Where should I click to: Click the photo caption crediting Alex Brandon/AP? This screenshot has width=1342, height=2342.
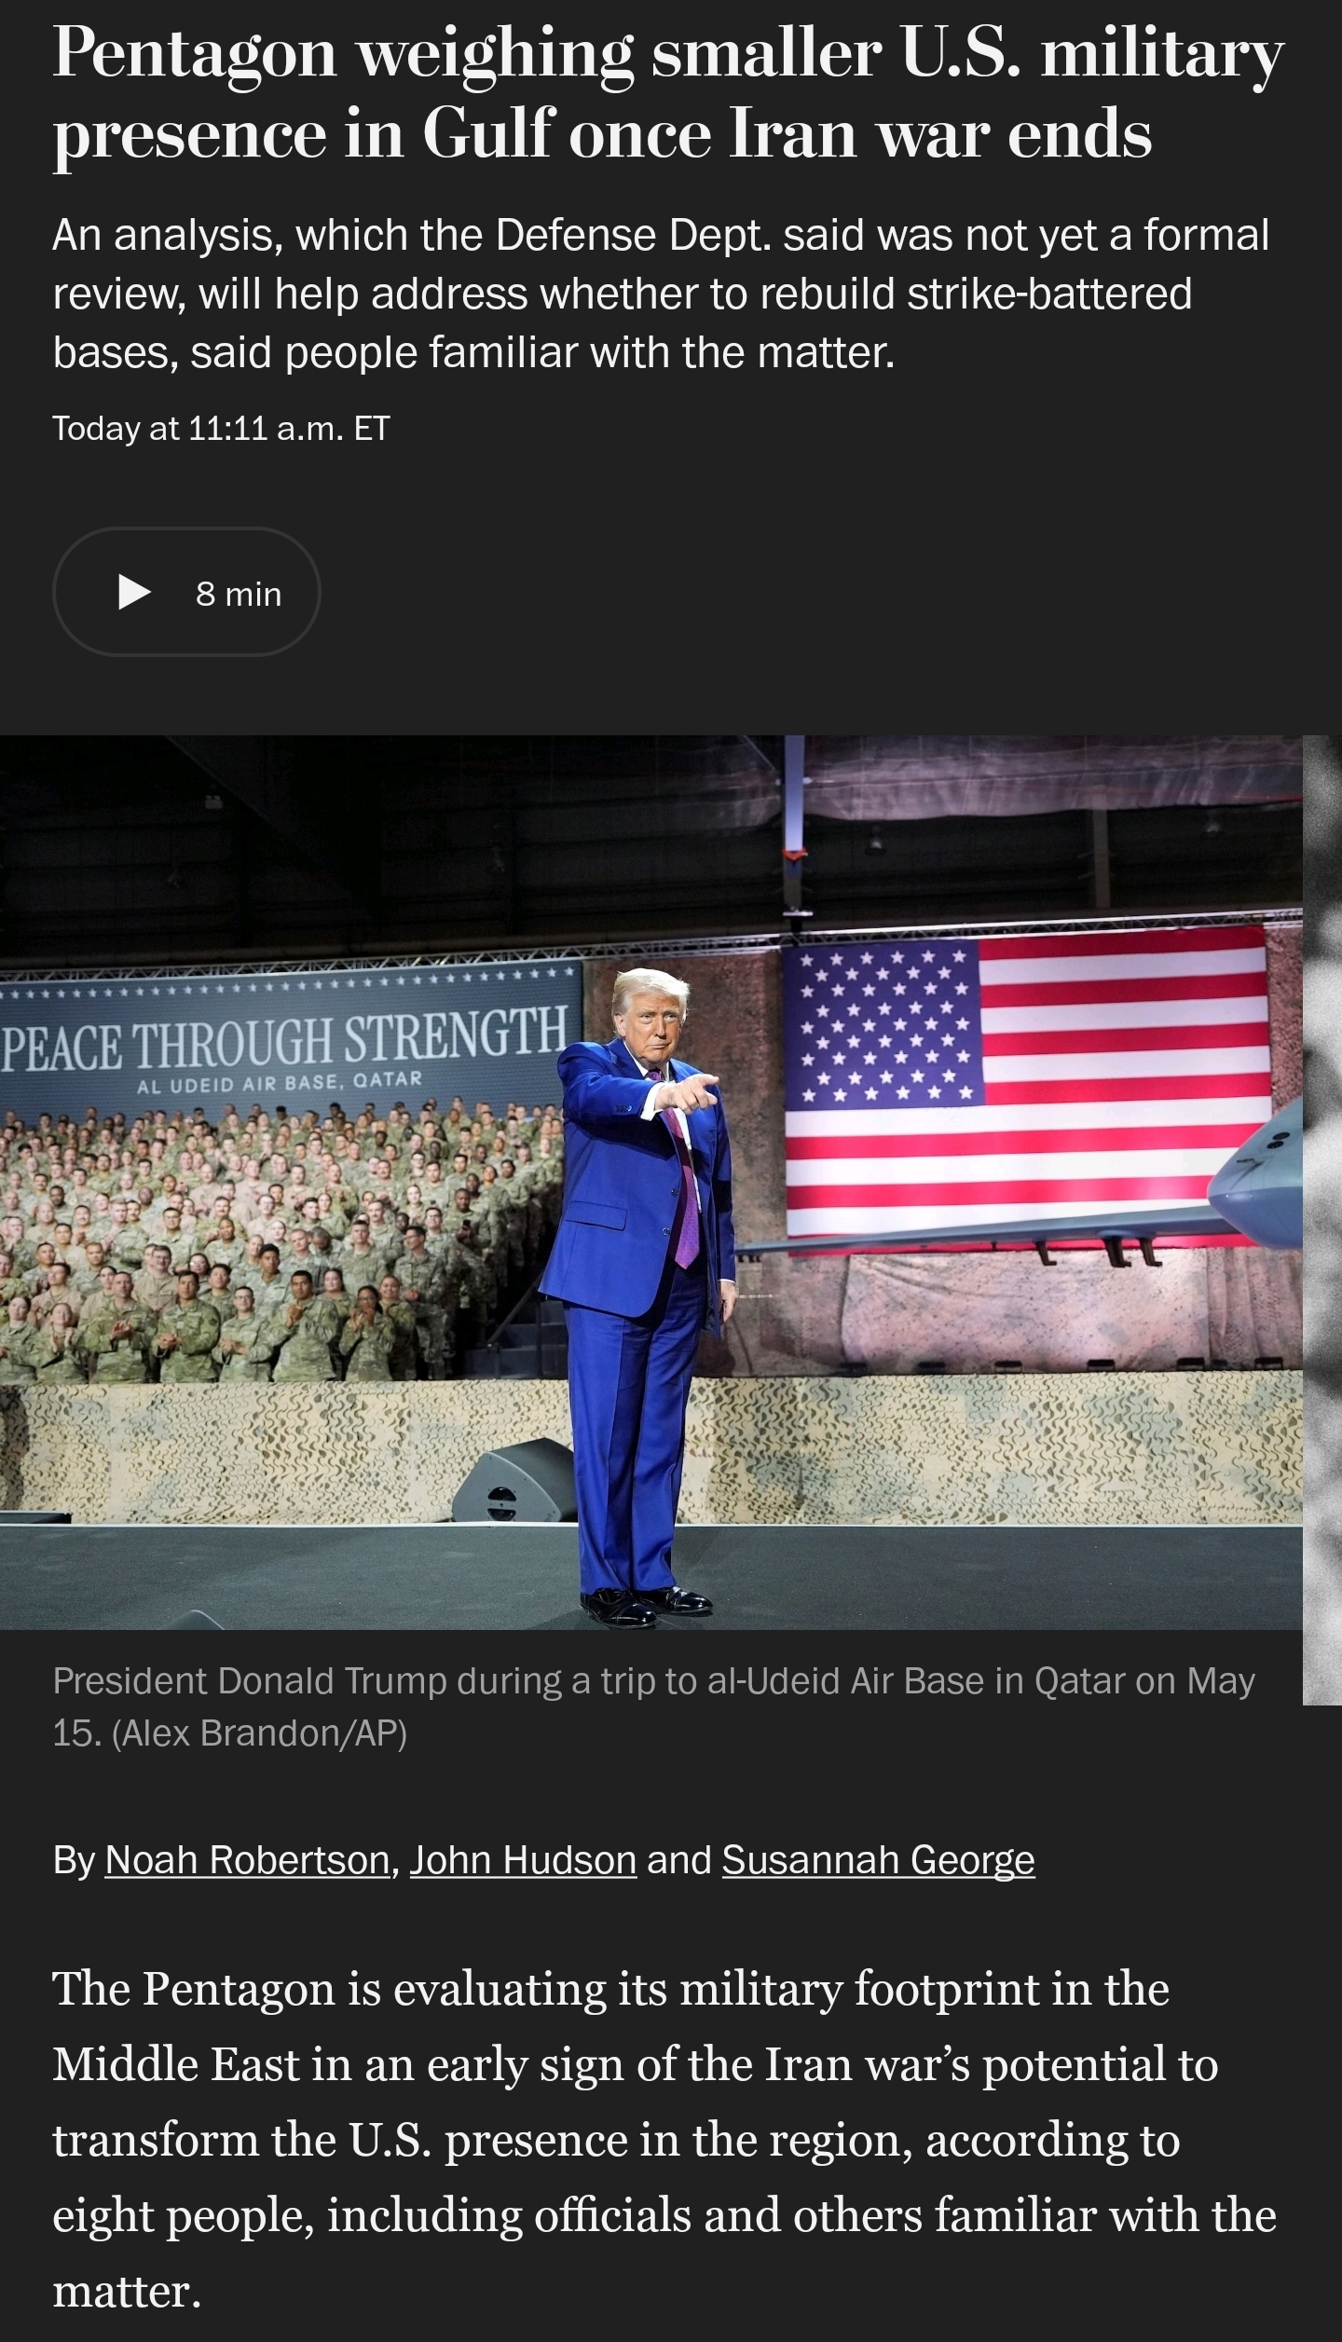(653, 1706)
